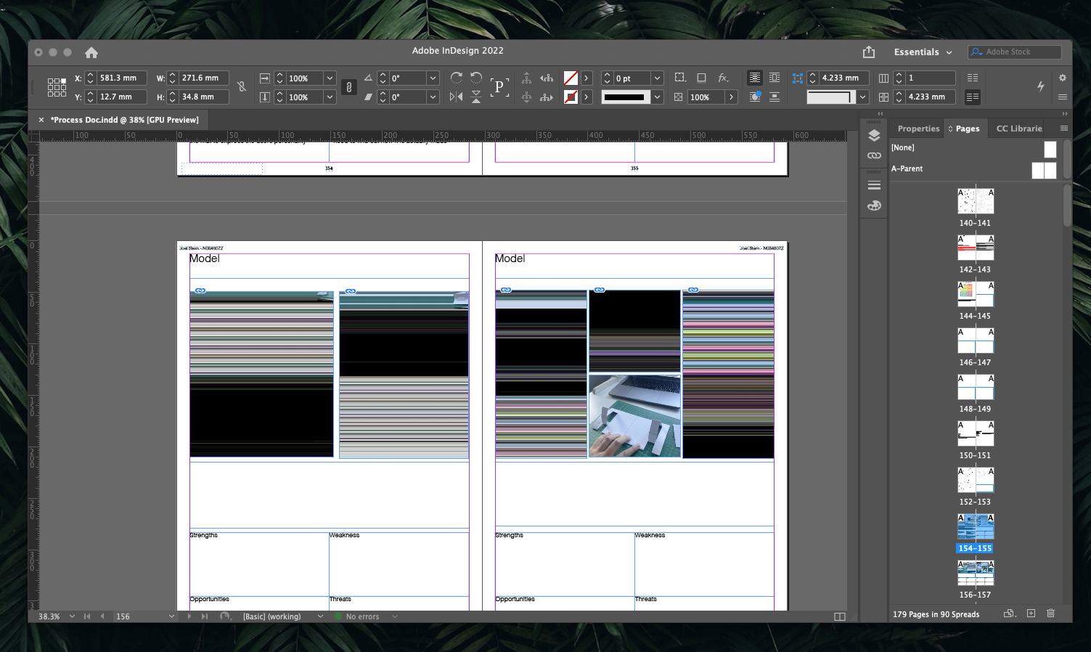Open the page number dropdown at bottom
This screenshot has width=1091, height=652.
[171, 616]
